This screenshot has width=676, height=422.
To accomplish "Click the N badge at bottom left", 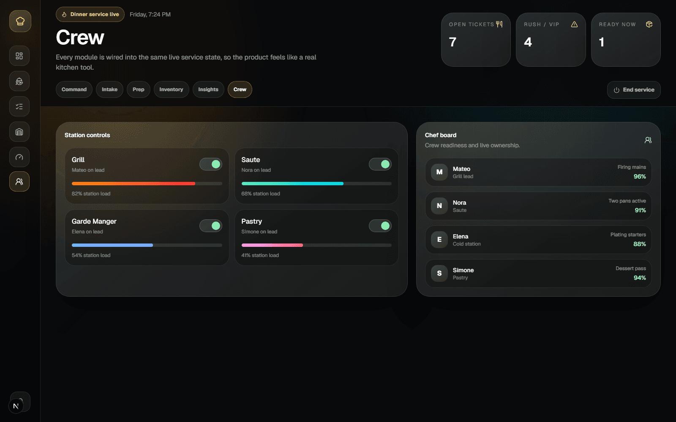I will [x=16, y=406].
